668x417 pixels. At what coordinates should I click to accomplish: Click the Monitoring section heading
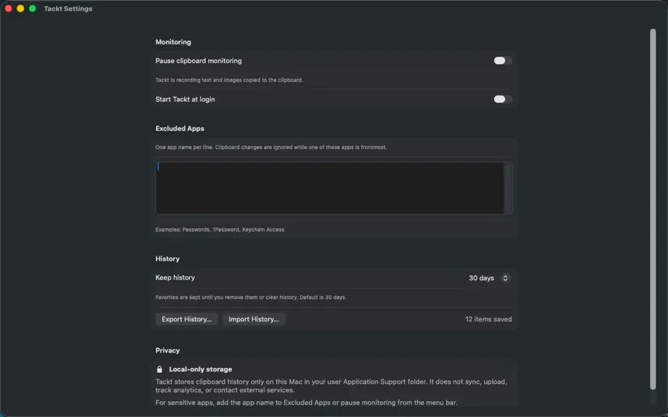point(173,42)
